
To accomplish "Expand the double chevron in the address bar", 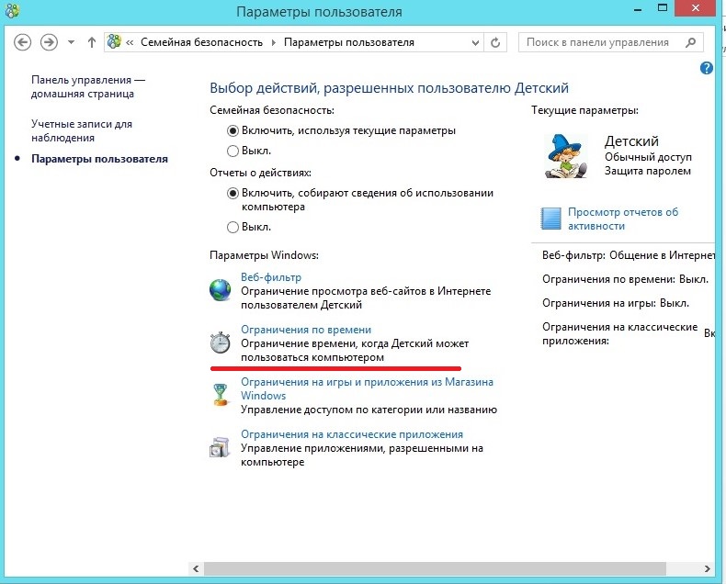I will [x=130, y=42].
